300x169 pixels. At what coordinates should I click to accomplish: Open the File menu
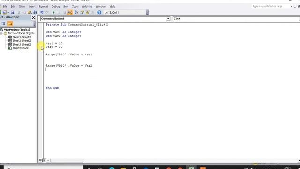(x=5, y=6)
